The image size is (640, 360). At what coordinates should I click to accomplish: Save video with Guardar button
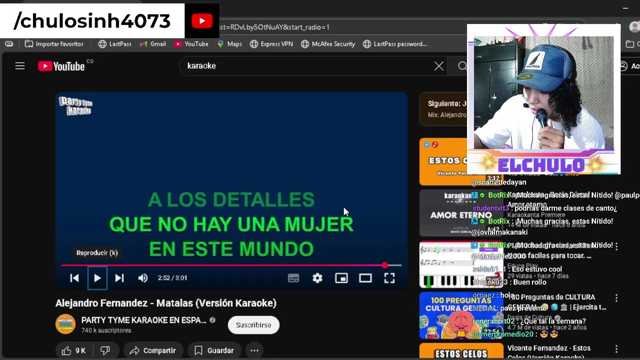214,350
